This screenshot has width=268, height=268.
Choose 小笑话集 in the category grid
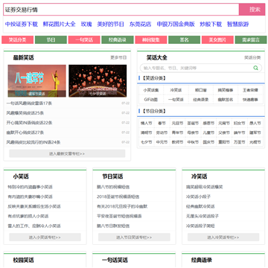[151, 90]
